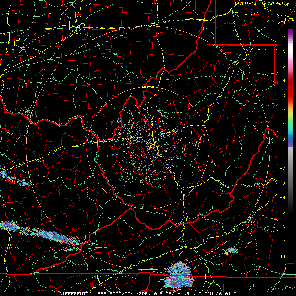The image size is (296, 296).
Task: Click the "DZD" product label above the scale
Action: click(289, 20)
